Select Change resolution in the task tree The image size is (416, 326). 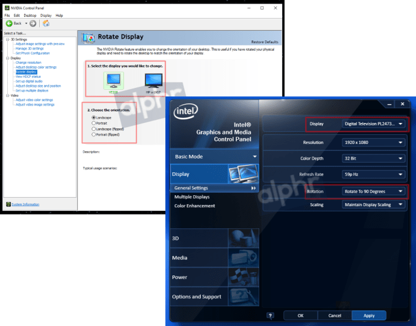[28, 63]
